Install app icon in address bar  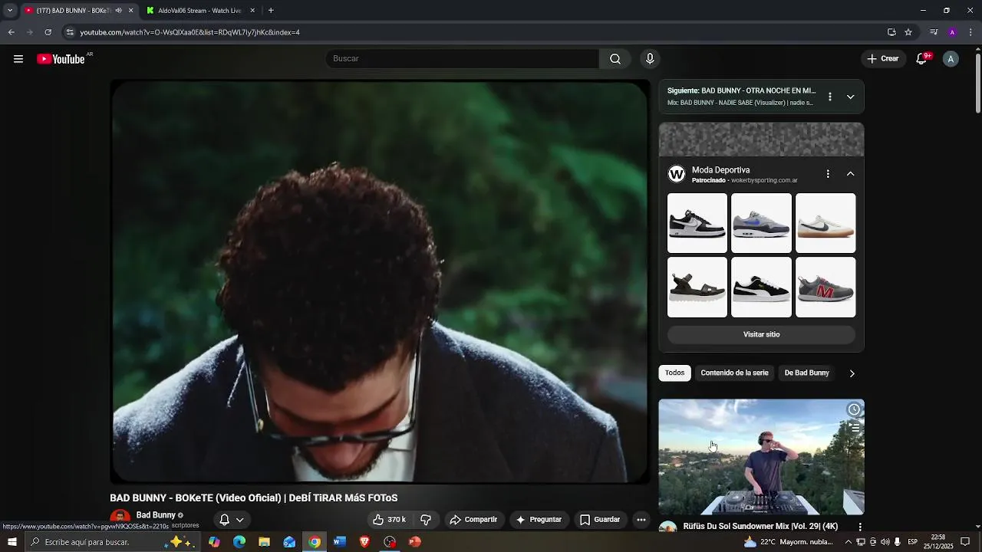(x=891, y=32)
